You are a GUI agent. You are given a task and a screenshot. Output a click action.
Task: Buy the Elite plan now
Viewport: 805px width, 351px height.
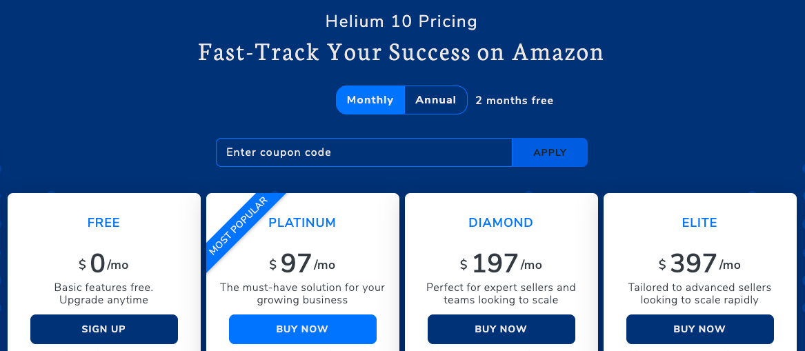[699, 329]
